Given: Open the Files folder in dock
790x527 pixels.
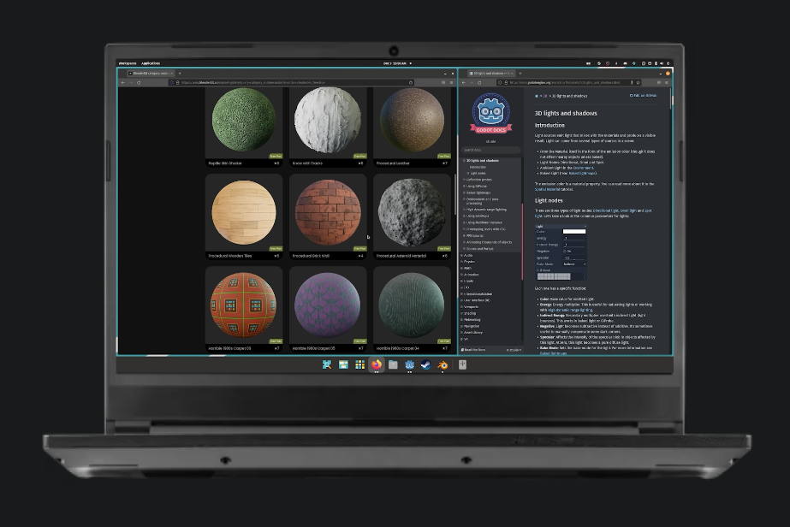Looking at the screenshot, I should (x=393, y=364).
